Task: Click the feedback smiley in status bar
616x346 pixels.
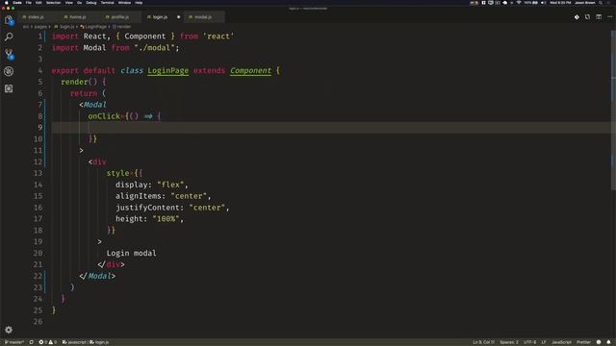Action: (599, 342)
